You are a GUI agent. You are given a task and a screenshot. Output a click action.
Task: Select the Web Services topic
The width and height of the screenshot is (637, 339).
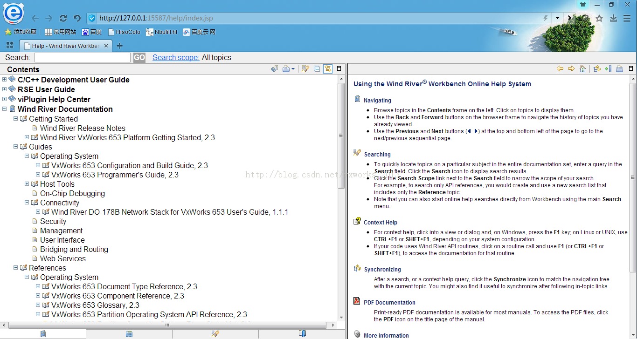tap(63, 258)
